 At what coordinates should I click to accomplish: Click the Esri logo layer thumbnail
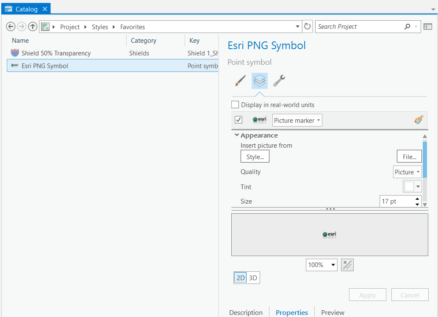click(x=260, y=120)
